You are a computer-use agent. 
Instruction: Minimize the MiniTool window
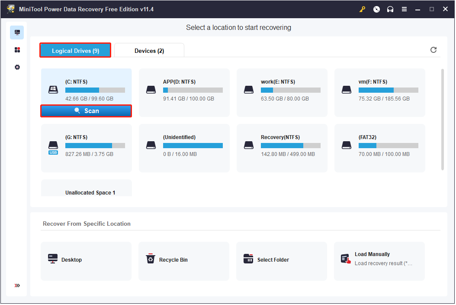[417, 10]
